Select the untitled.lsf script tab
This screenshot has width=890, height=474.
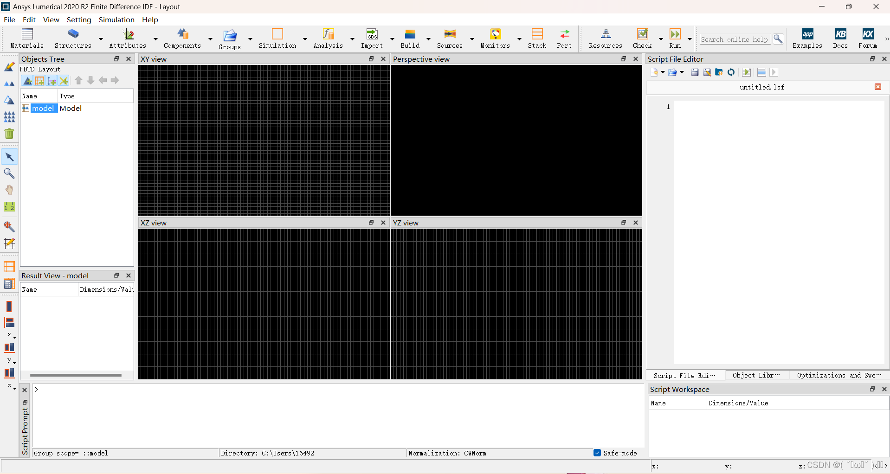point(762,87)
